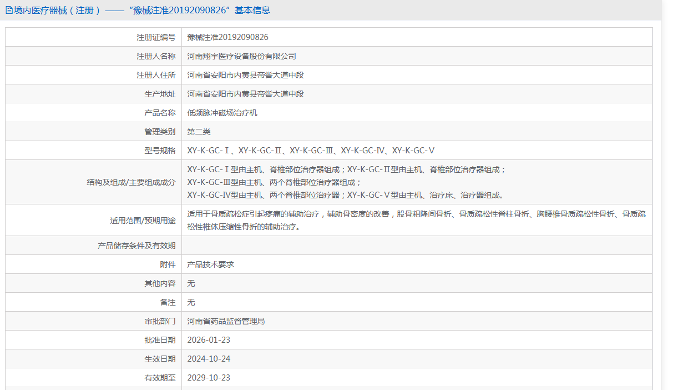Screen dimensions: 678x390
Task: Click the 其他内容 label
Action: pos(160,283)
